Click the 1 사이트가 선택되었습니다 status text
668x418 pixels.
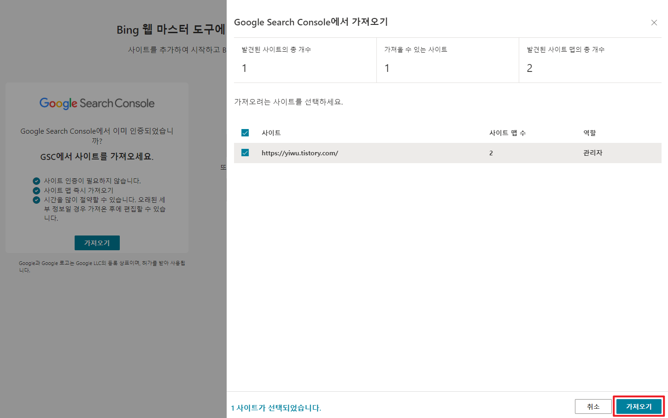tap(276, 408)
